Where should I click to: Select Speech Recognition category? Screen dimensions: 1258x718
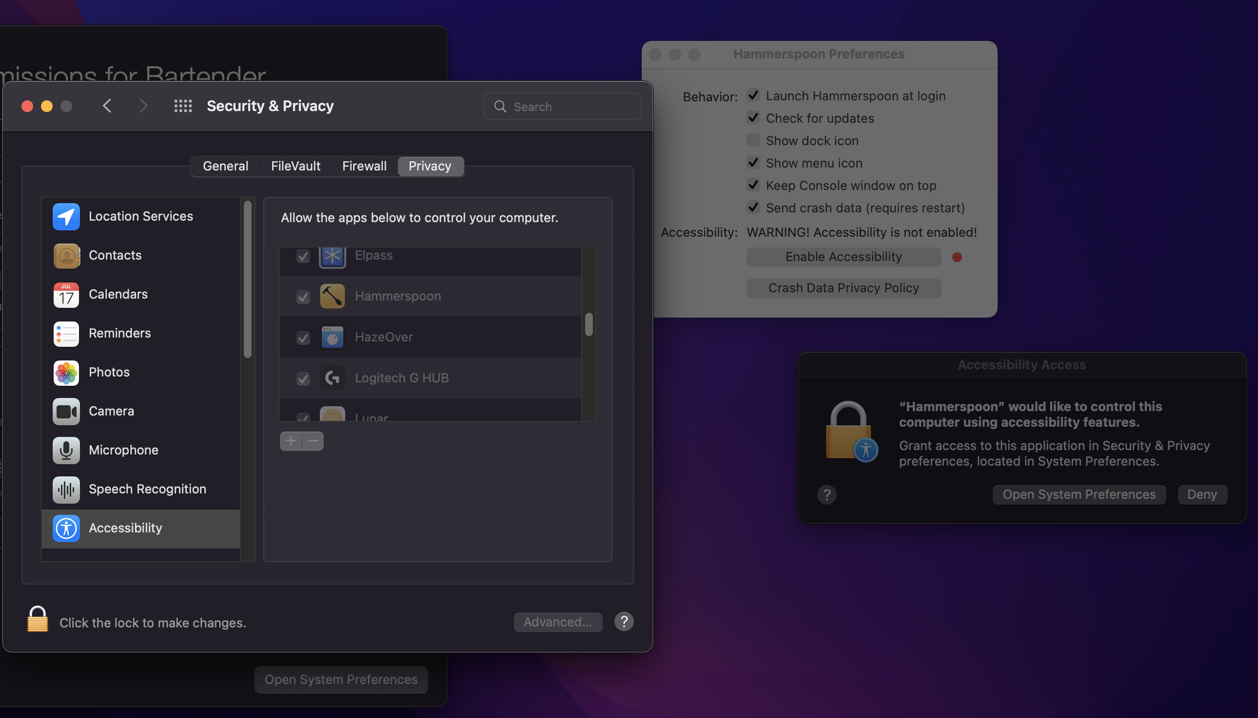[x=147, y=489]
